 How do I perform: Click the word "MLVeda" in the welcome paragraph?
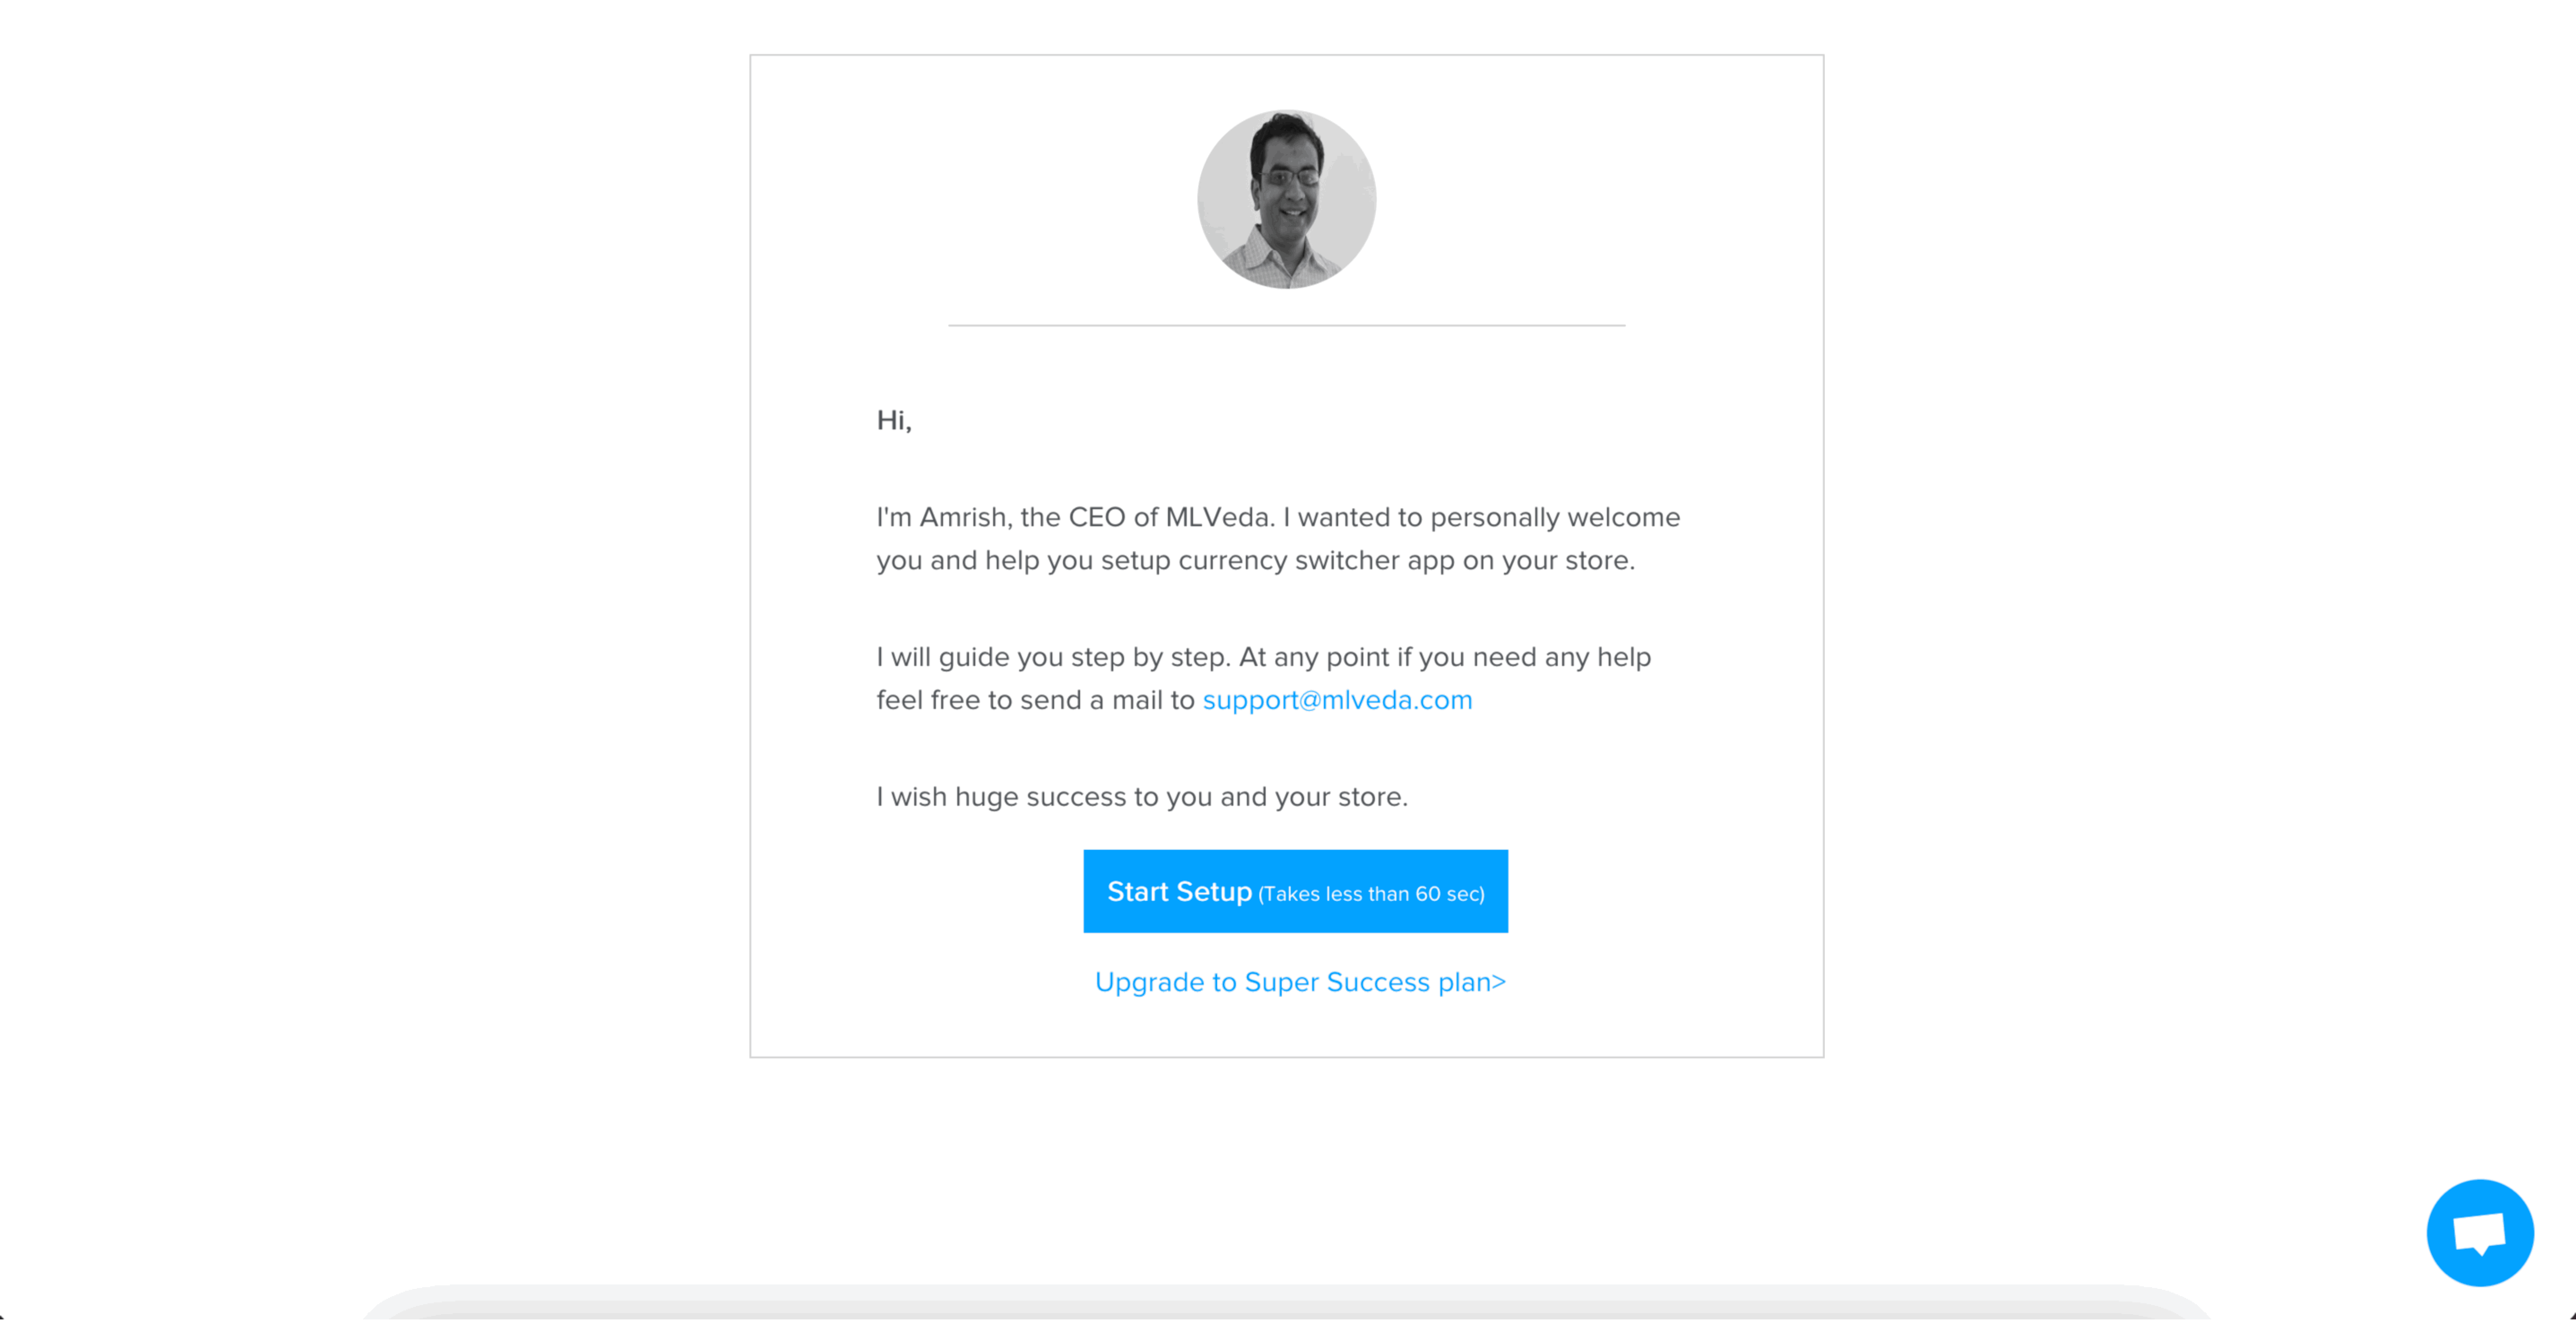point(1218,517)
